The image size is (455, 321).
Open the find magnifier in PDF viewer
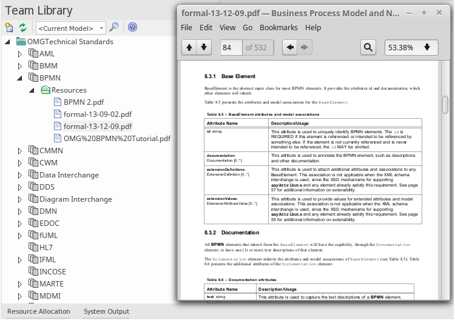coord(368,47)
